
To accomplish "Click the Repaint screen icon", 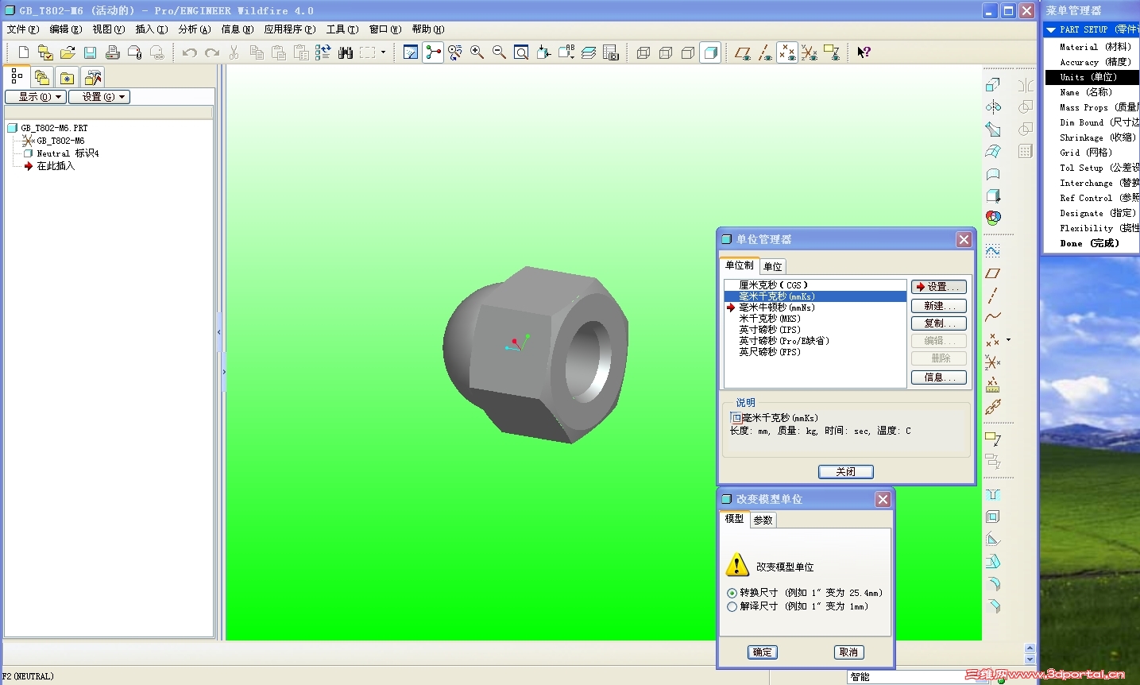I will [x=411, y=52].
